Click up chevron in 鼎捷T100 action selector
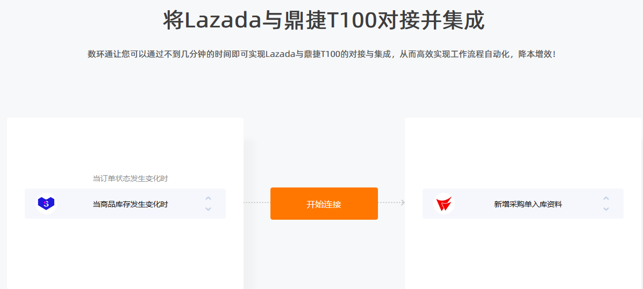 pos(606,198)
